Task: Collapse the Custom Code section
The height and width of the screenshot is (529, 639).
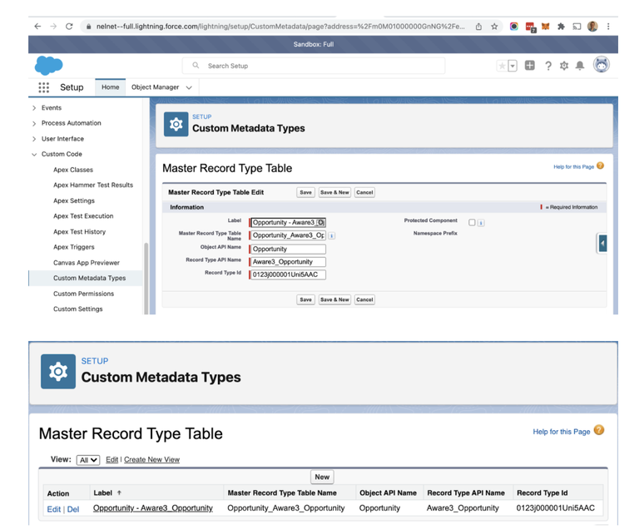Action: point(34,155)
